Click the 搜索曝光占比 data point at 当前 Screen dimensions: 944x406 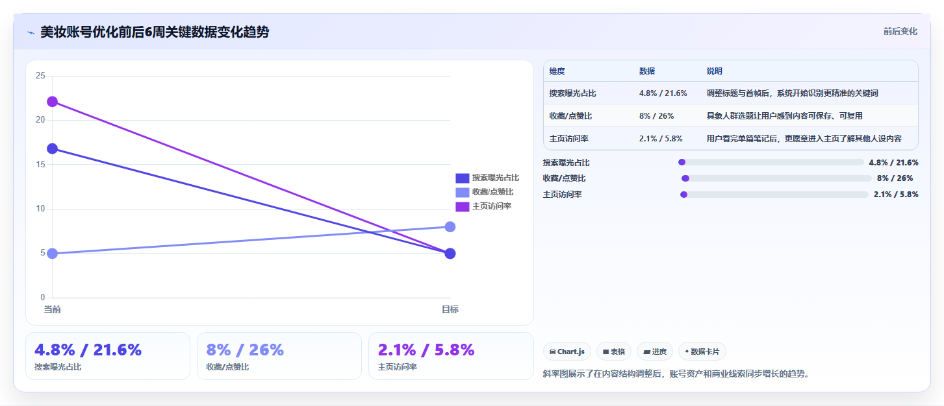pyautogui.click(x=52, y=149)
